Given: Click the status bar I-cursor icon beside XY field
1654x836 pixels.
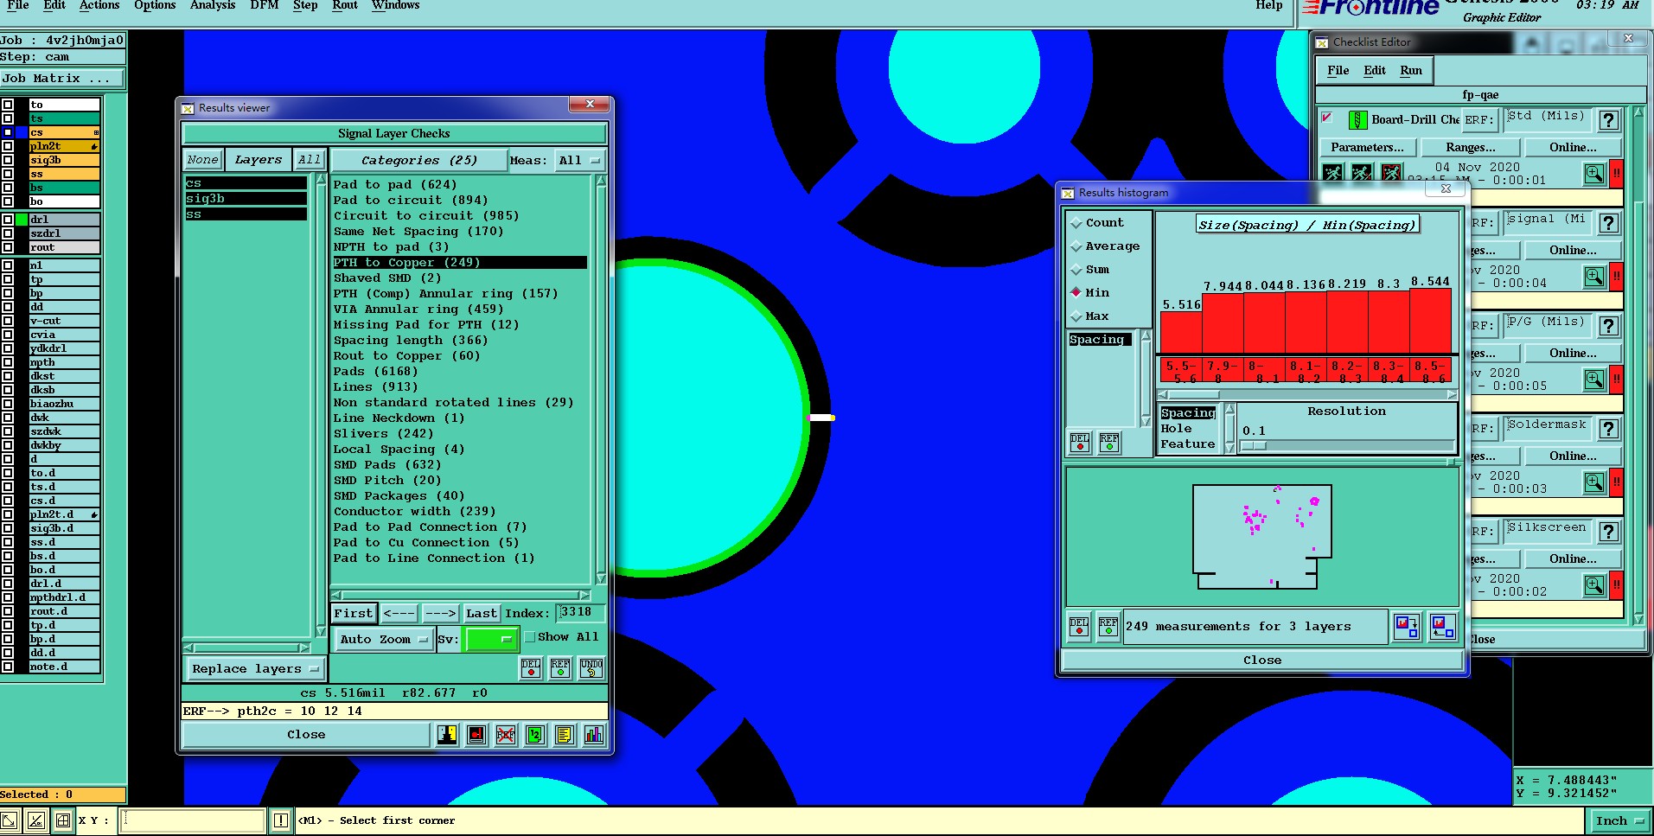Looking at the screenshot, I should point(281,820).
